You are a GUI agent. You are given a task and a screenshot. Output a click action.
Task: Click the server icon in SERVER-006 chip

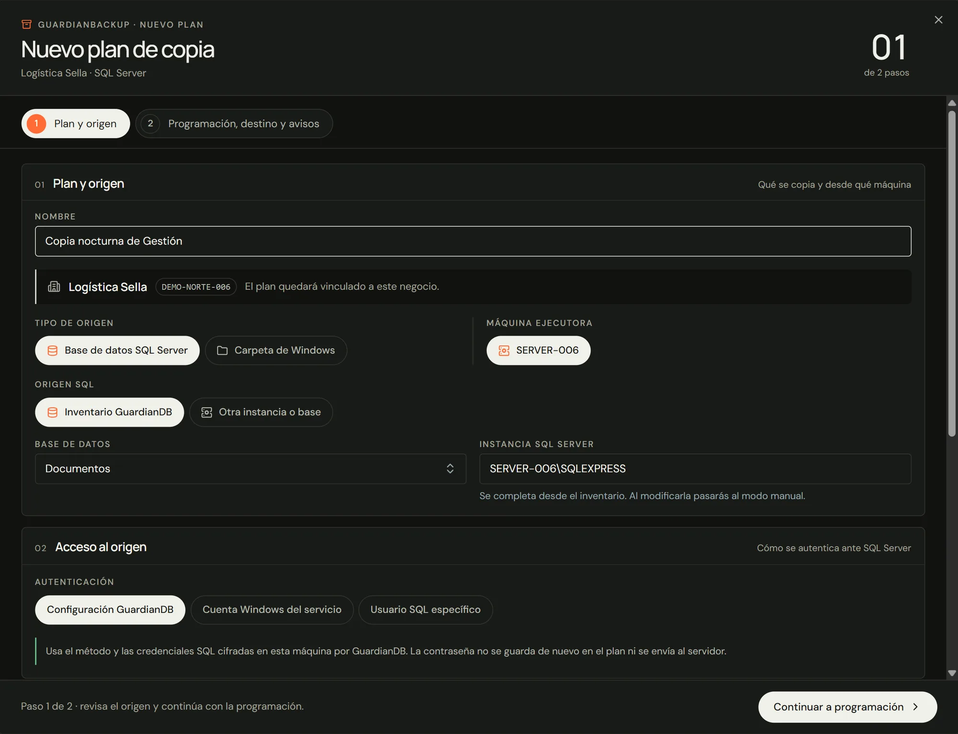point(504,350)
